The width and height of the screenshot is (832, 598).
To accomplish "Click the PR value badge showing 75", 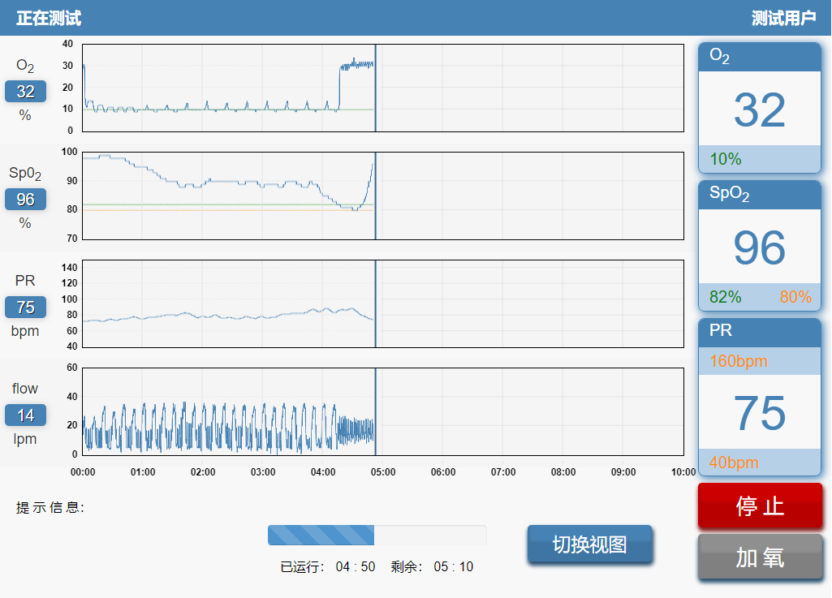I will pyautogui.click(x=25, y=307).
